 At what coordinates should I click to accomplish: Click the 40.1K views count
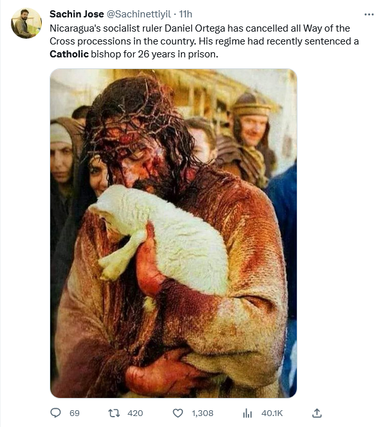point(272,413)
